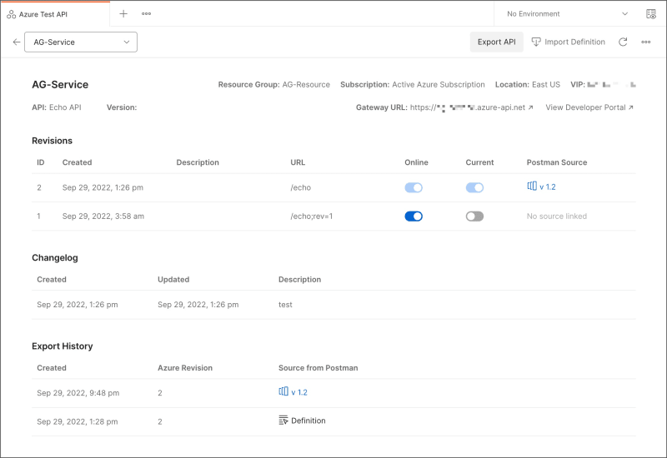Toggle Current switch for revision 2
This screenshot has height=458, width=667.
point(474,187)
